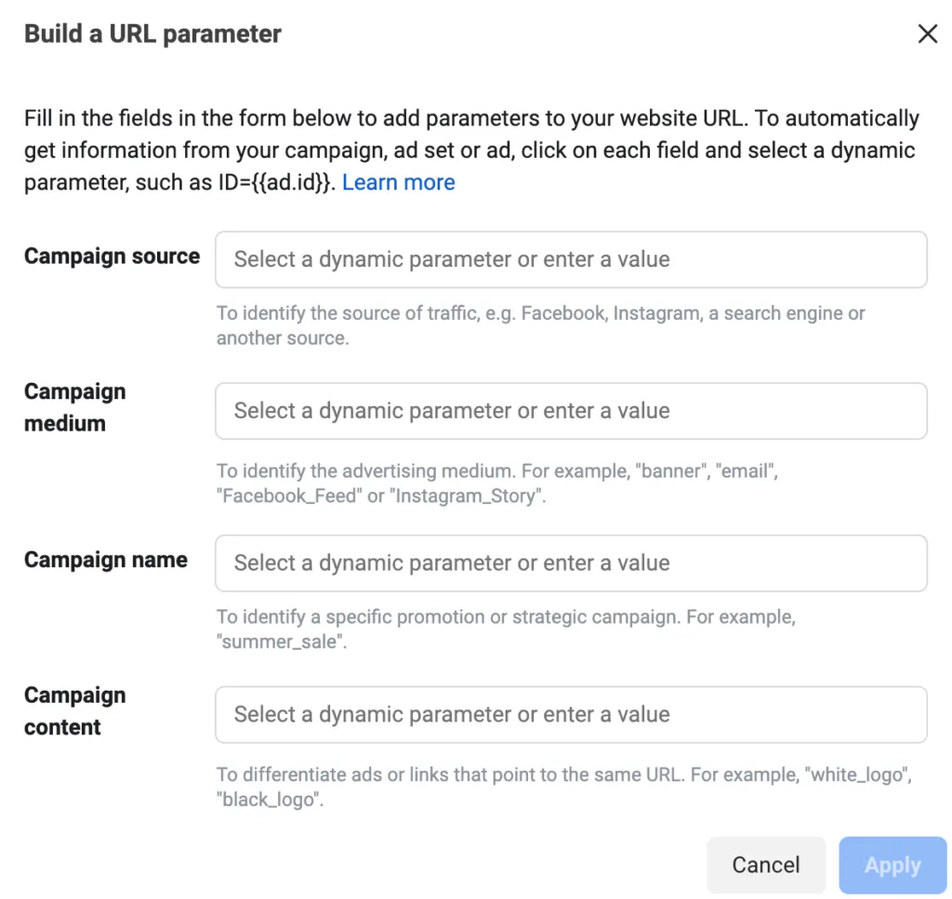Image resolution: width=952 pixels, height=899 pixels.
Task: Click the Campaign name label
Action: coord(106,560)
